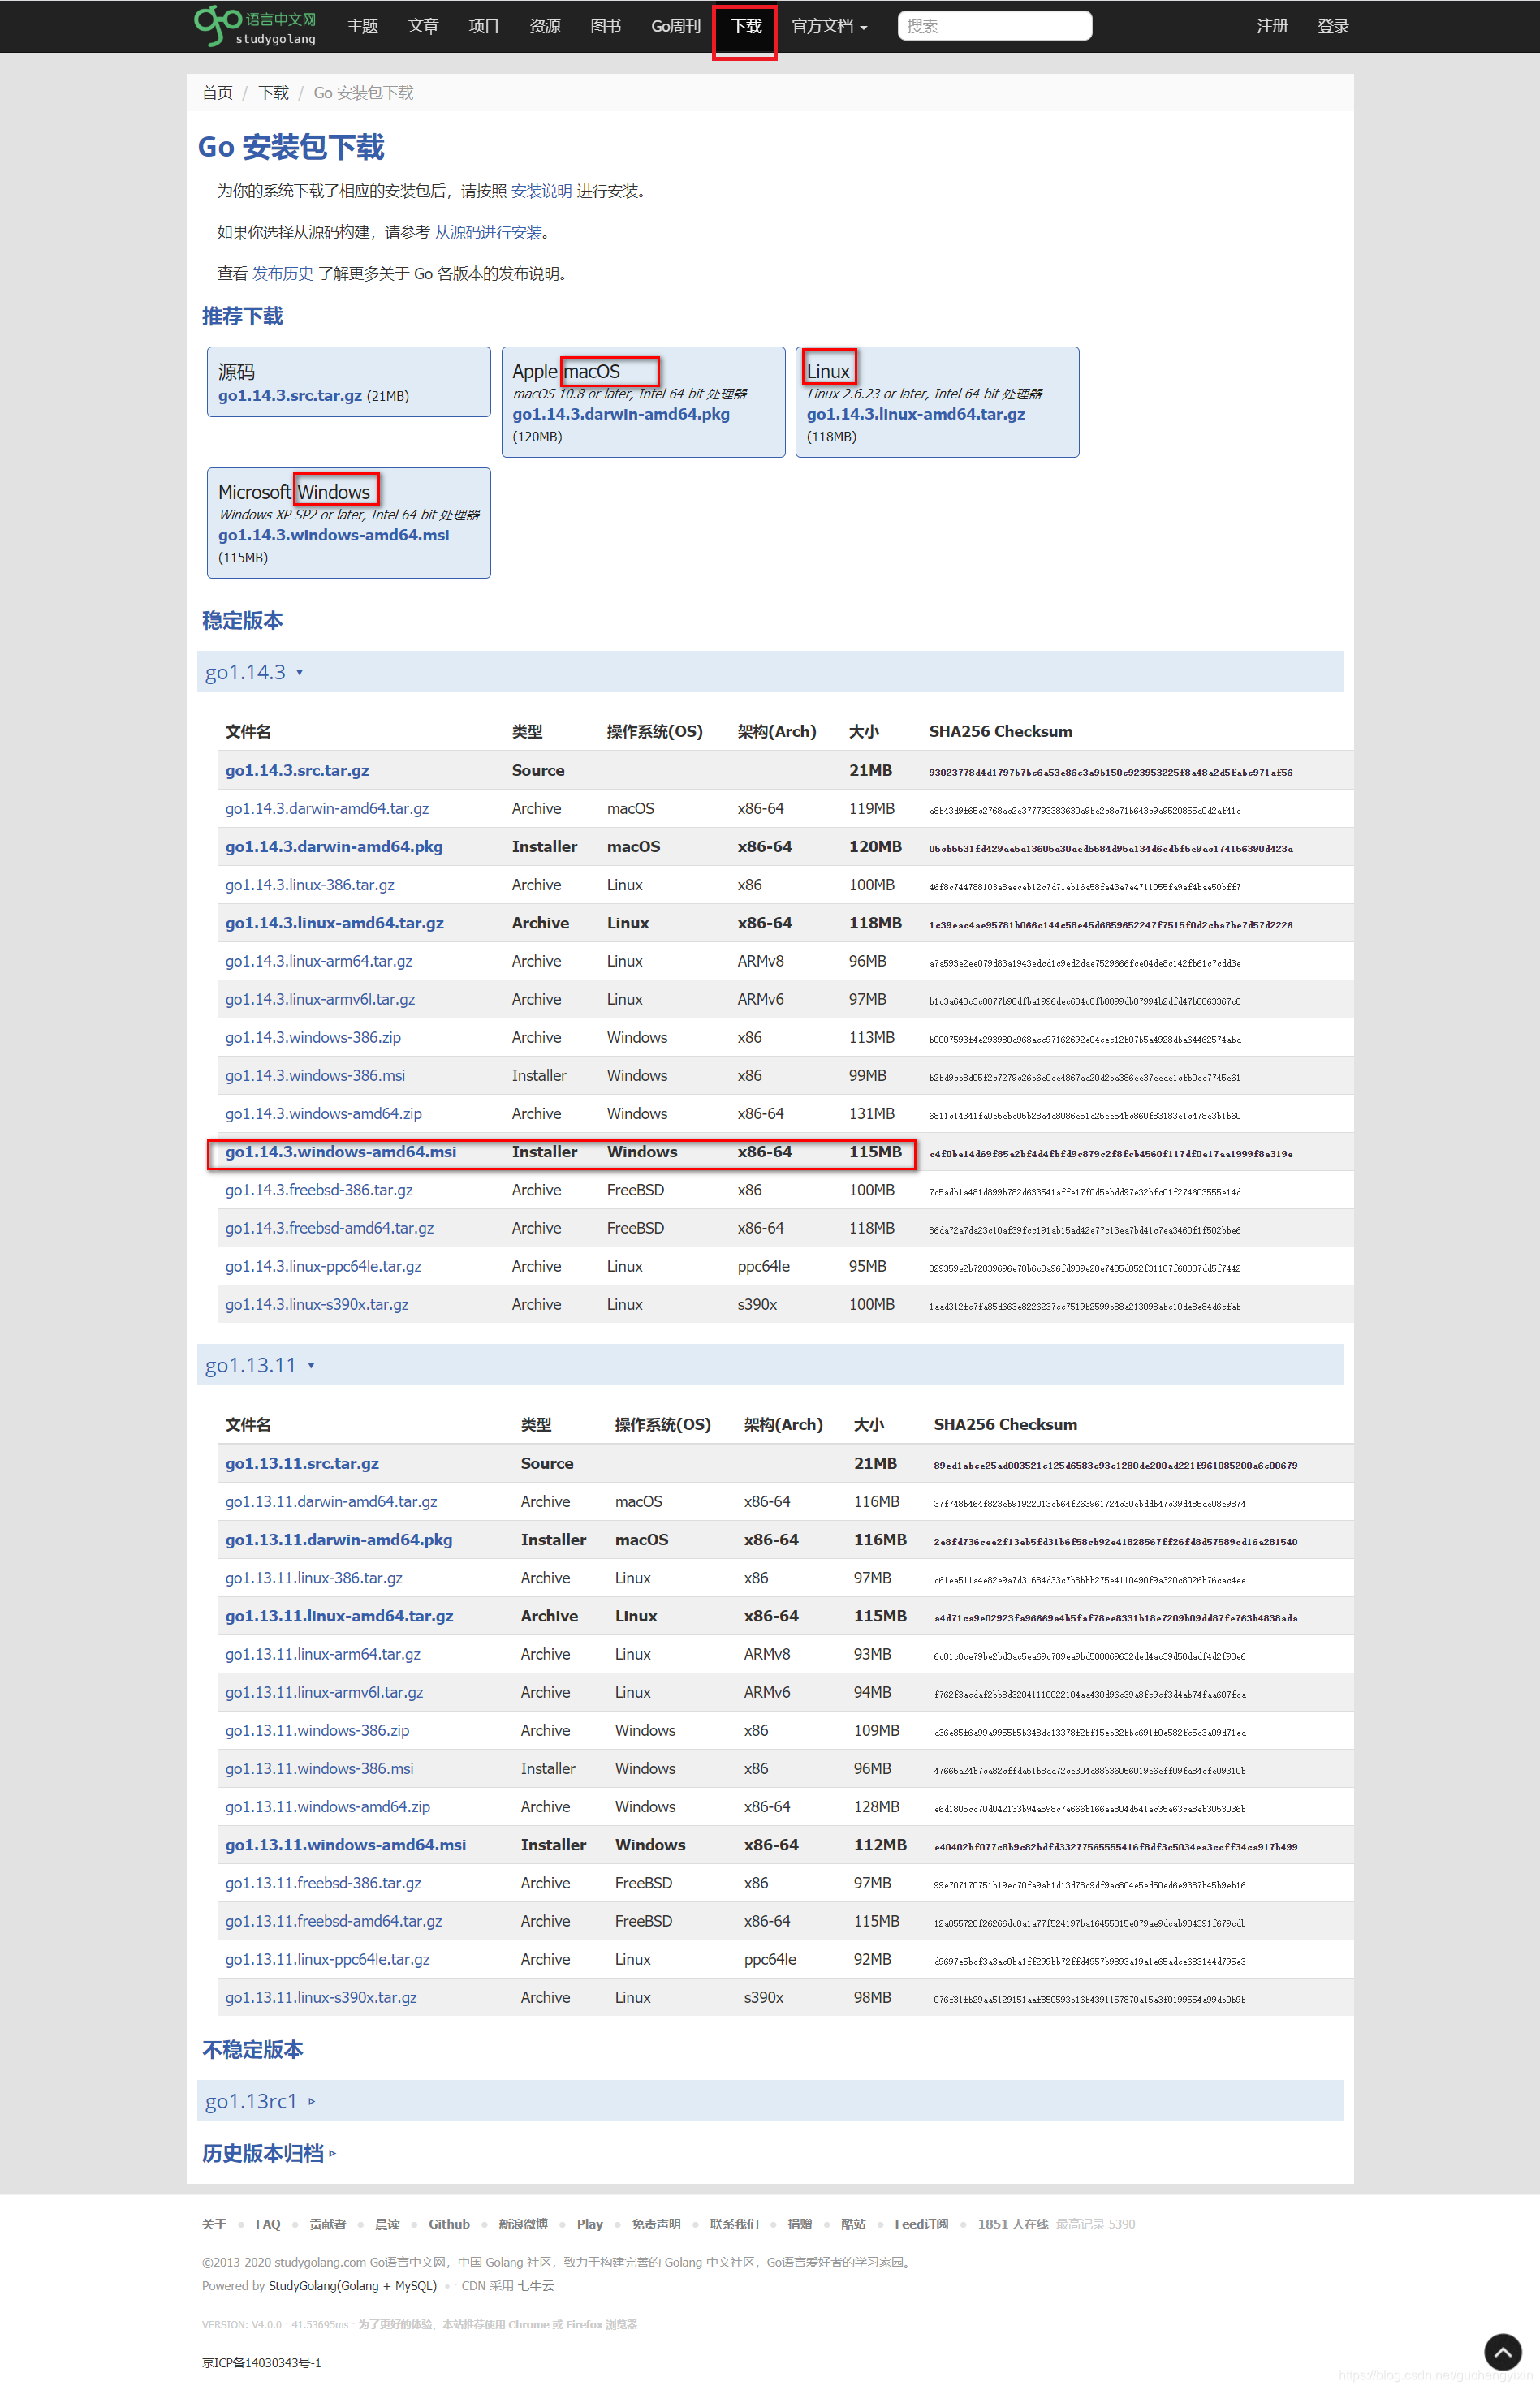Click go1.13.11.src.tar.gz in table
Image resolution: width=1540 pixels, height=2390 pixels.
click(x=302, y=1463)
